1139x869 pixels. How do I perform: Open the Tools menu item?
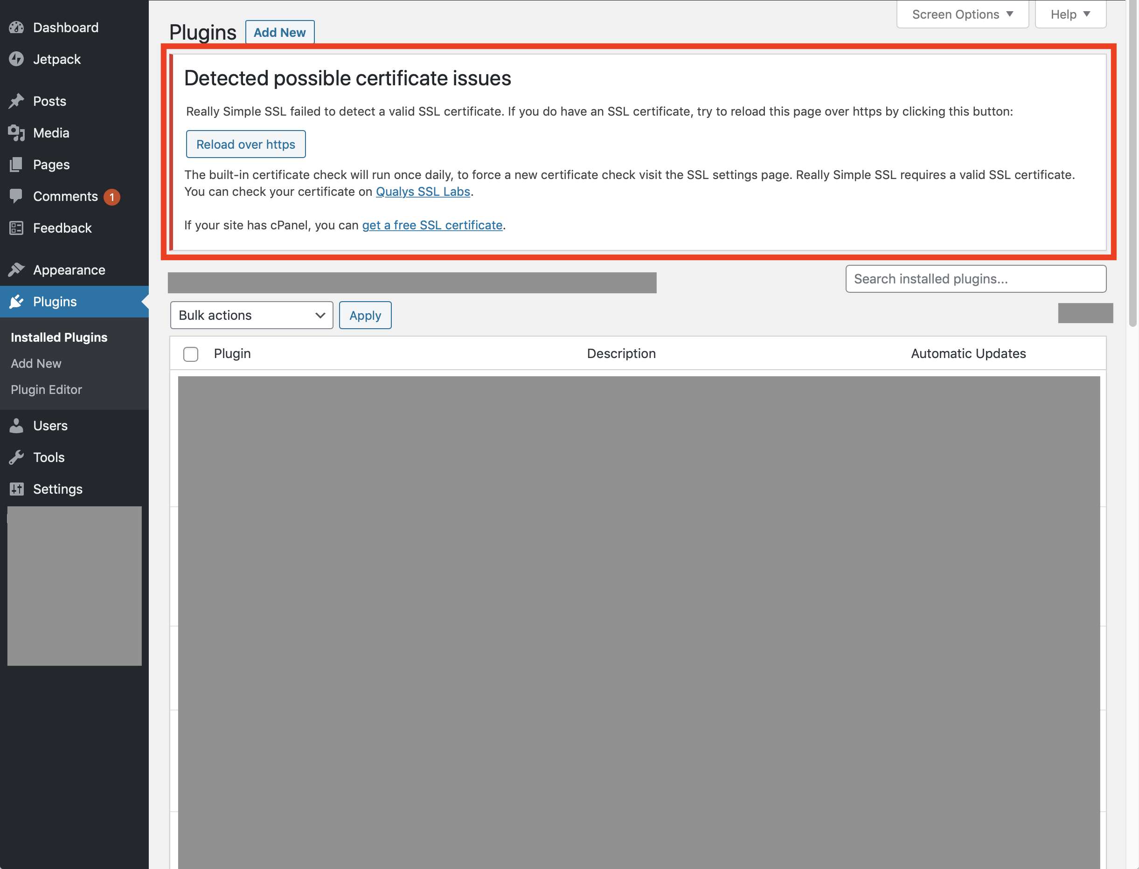(74, 457)
